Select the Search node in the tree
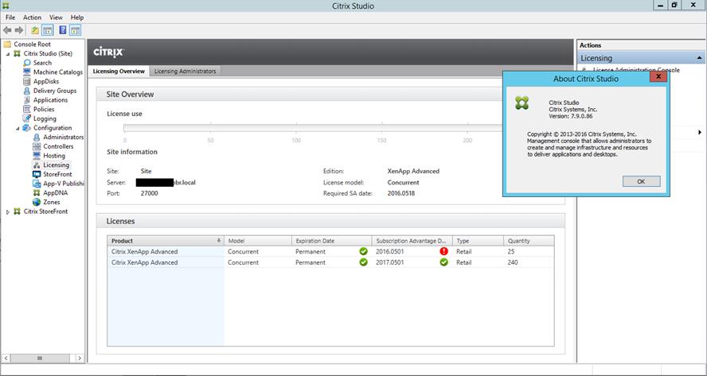This screenshot has width=707, height=376. coord(42,63)
